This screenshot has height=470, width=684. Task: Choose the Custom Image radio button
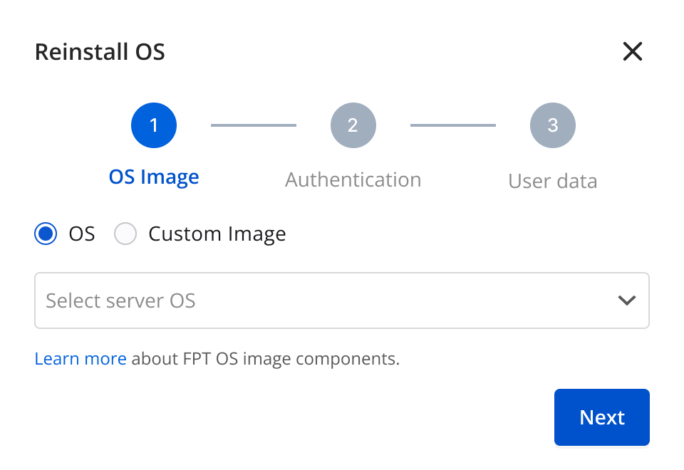click(125, 234)
